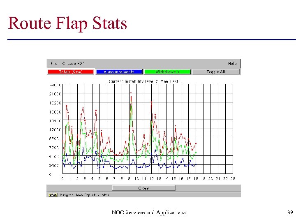
Task: Click the Toggle All button
Action: pyautogui.click(x=216, y=72)
